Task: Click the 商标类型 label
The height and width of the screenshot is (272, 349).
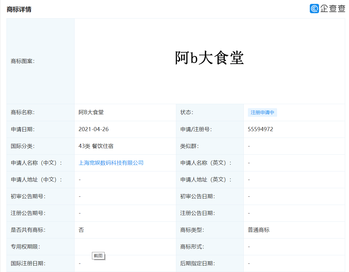Action: tap(192, 230)
